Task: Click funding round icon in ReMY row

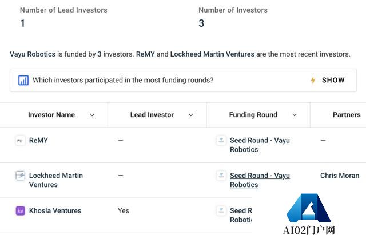Action: (x=221, y=140)
